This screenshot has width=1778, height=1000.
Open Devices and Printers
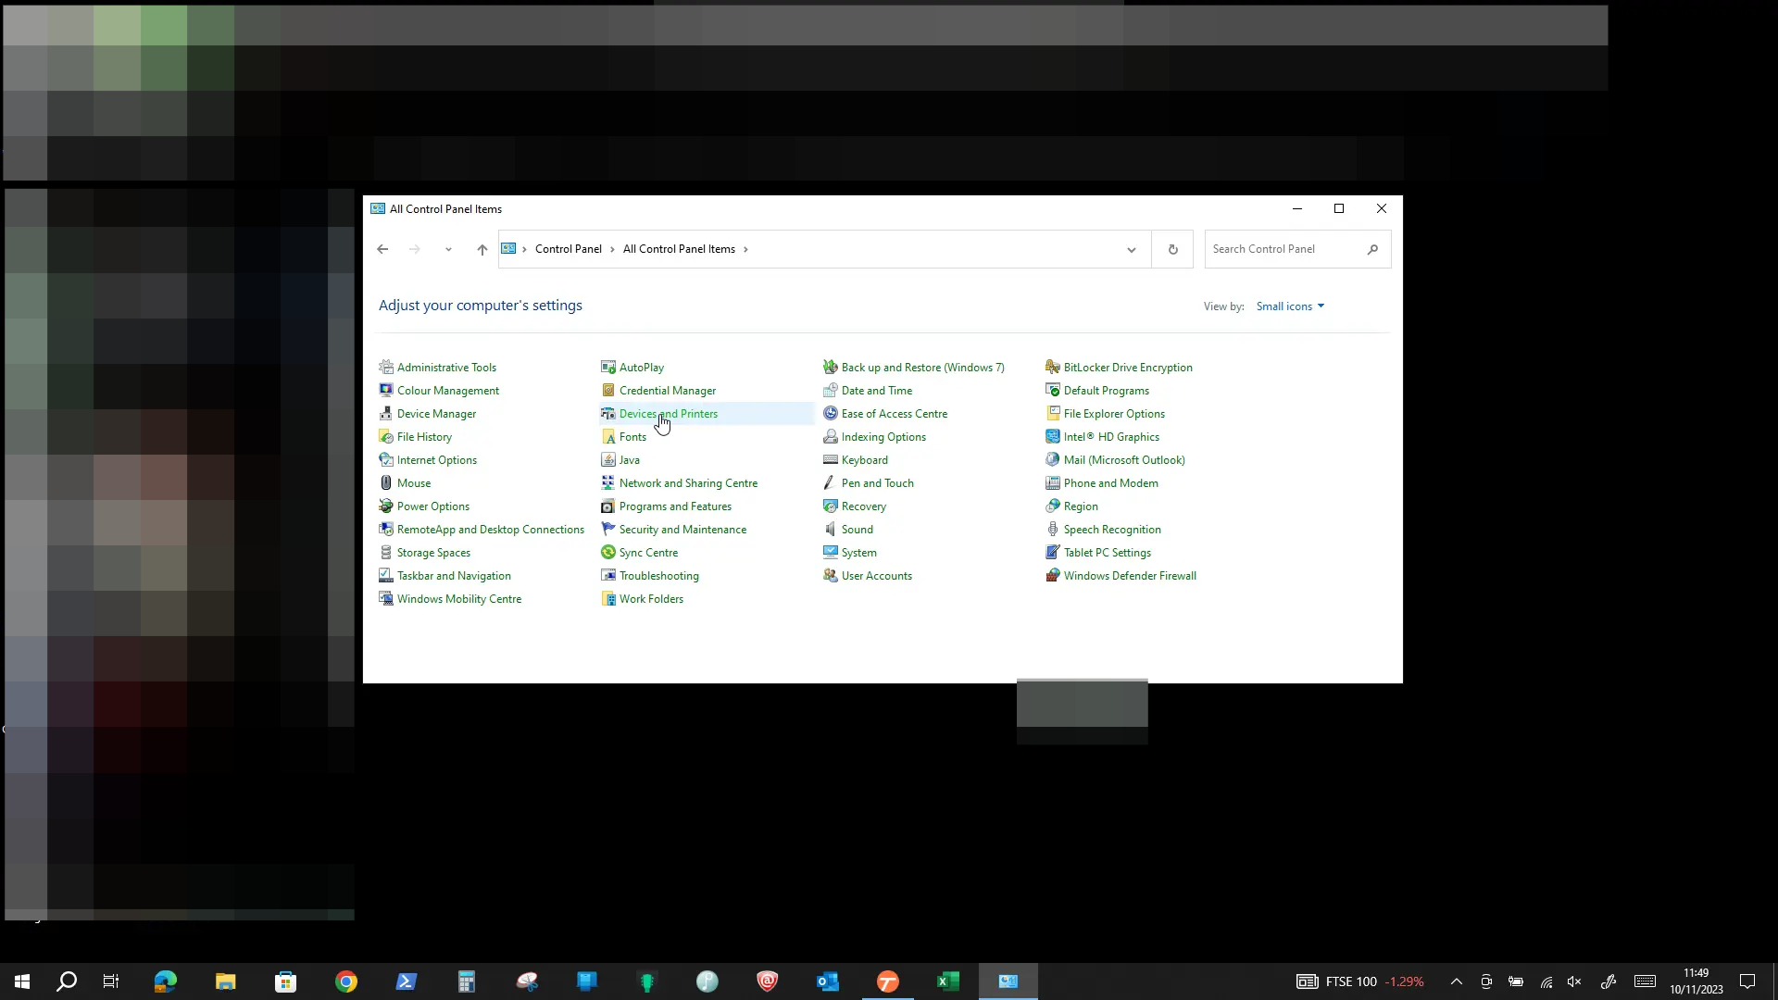tap(668, 414)
